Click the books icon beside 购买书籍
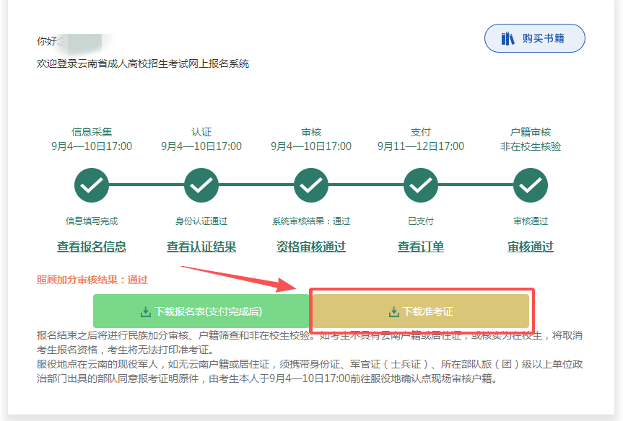The width and height of the screenshot is (623, 421). (508, 38)
